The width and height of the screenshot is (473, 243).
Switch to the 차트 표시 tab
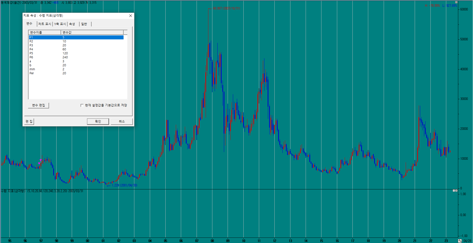[x=45, y=24]
